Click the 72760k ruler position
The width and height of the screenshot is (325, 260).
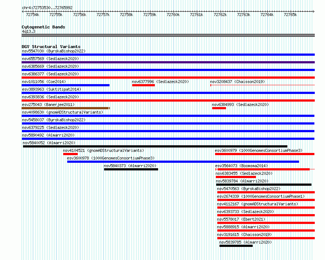tap(173, 15)
